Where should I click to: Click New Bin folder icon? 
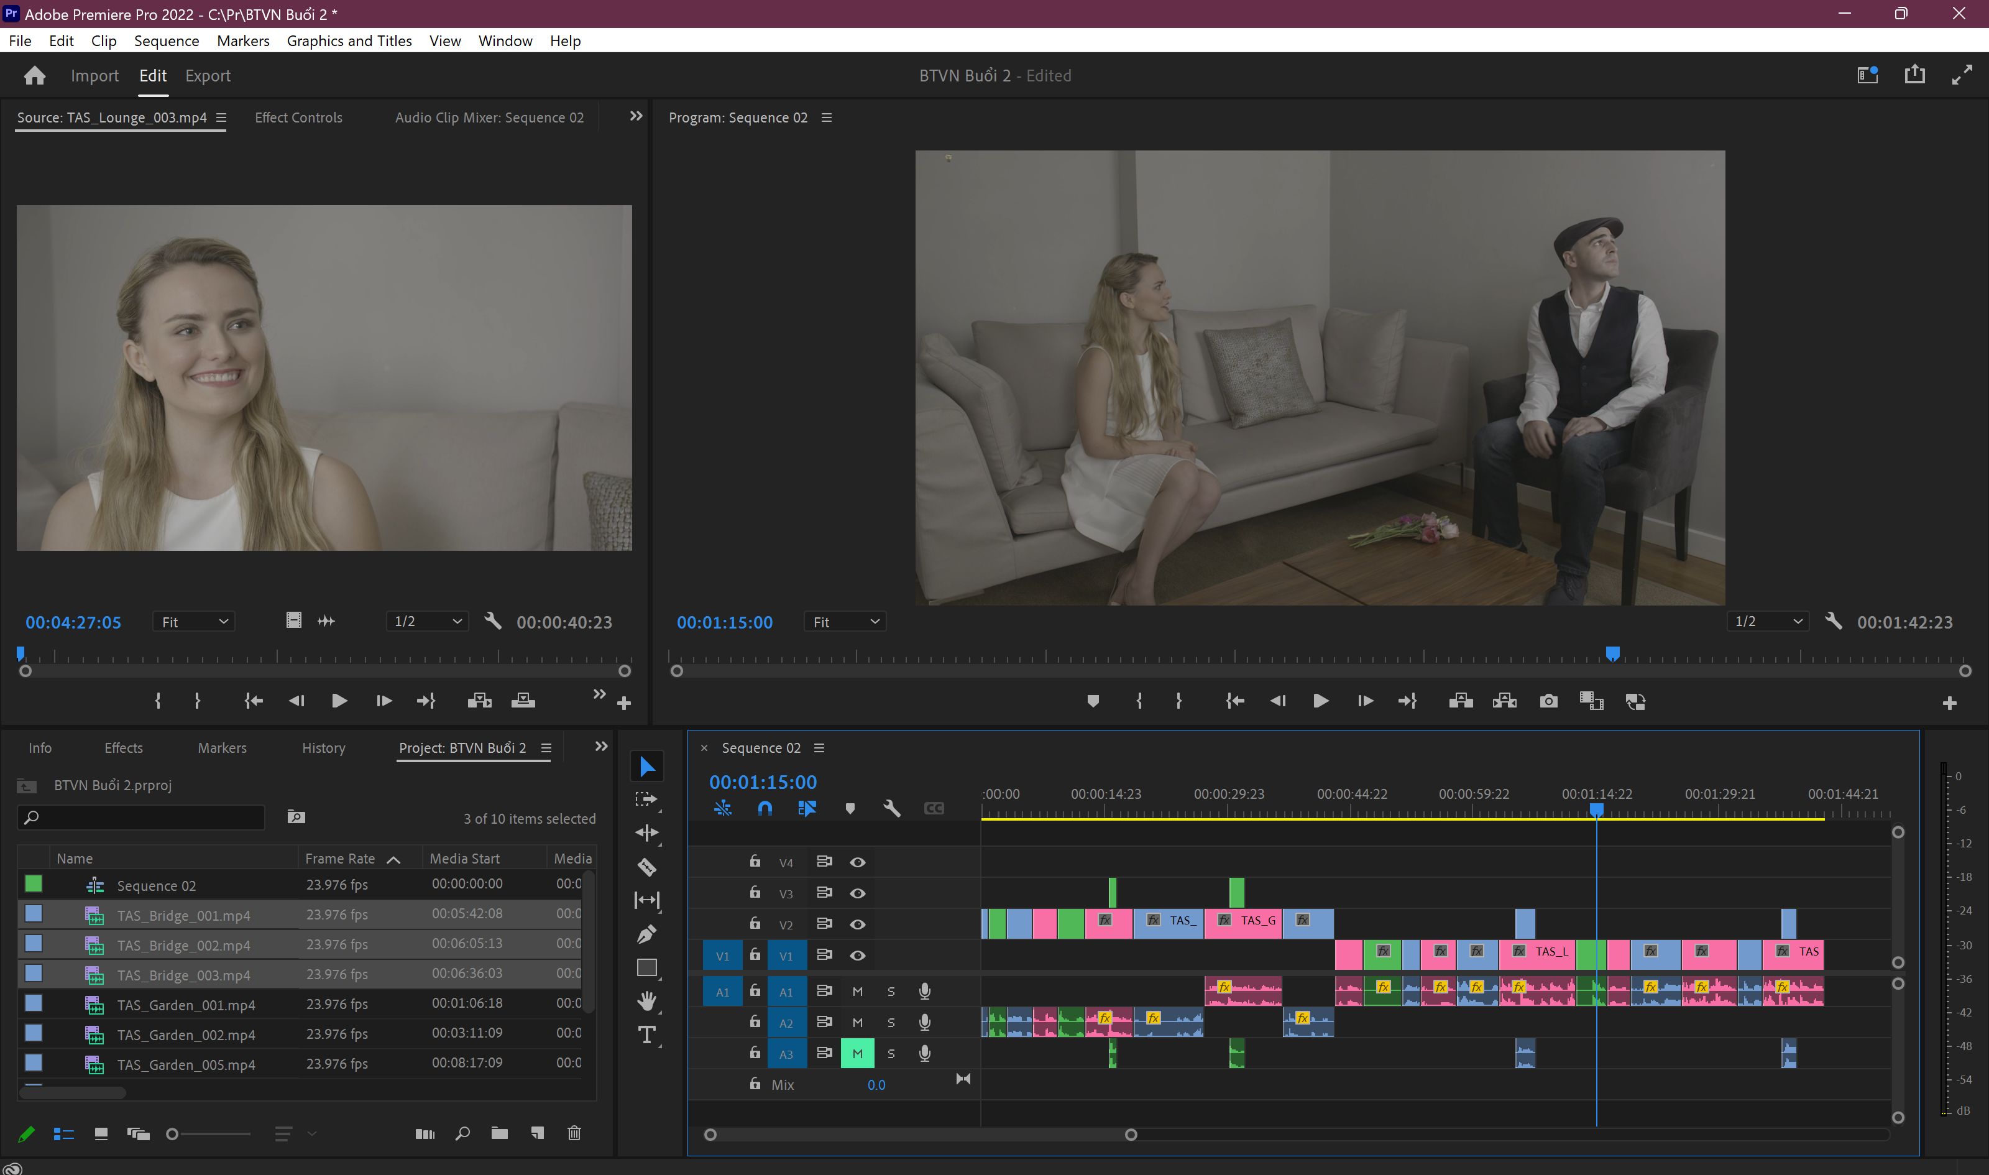500,1134
